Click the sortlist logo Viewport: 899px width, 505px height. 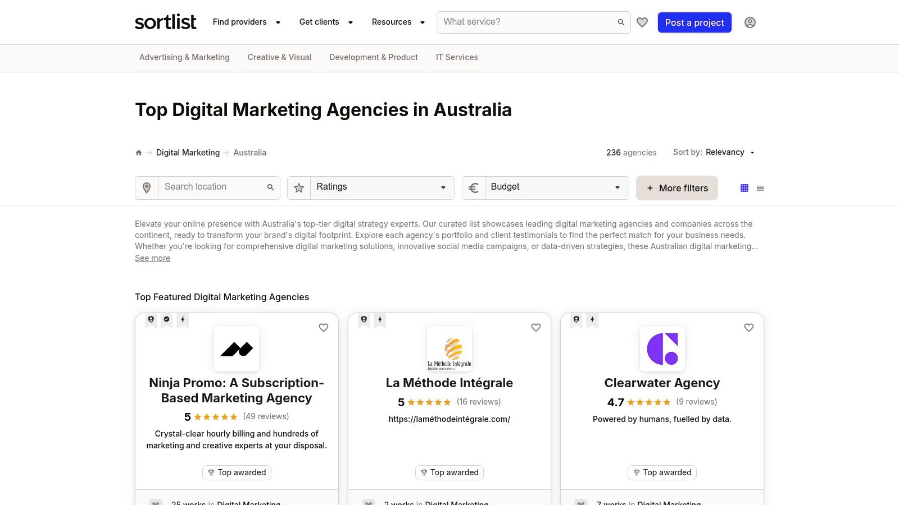pyautogui.click(x=166, y=22)
